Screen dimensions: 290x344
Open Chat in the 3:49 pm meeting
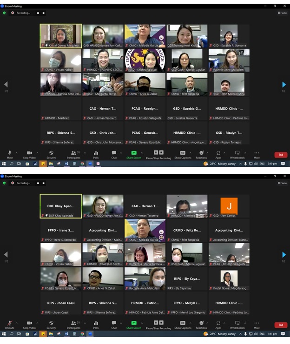pyautogui.click(x=114, y=154)
